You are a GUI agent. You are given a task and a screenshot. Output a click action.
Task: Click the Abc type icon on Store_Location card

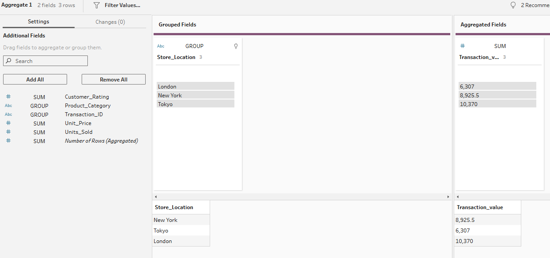click(161, 46)
